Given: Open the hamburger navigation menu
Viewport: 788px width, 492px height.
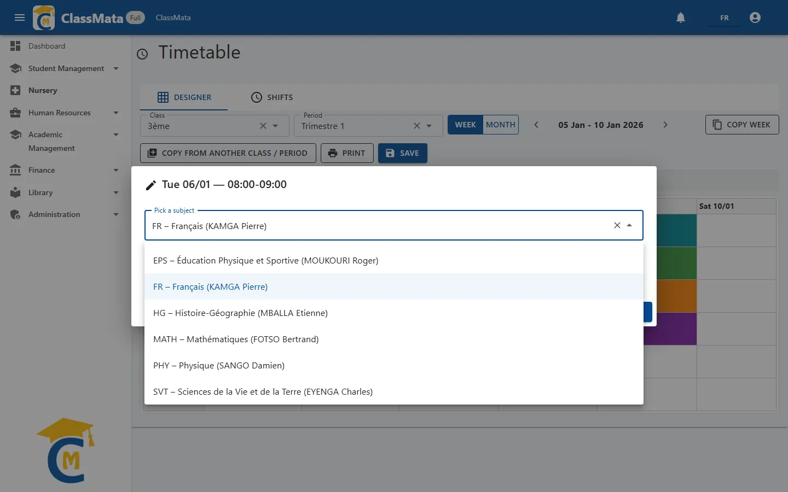Looking at the screenshot, I should pos(20,17).
